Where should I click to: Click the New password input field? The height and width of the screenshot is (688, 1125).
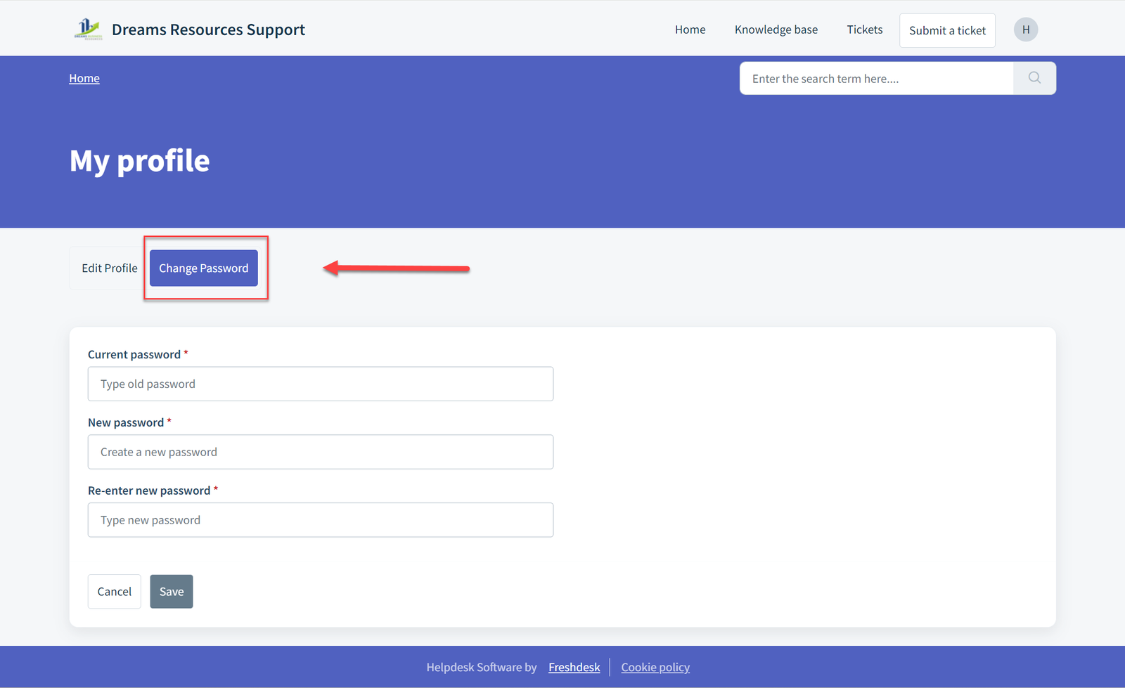click(x=320, y=452)
